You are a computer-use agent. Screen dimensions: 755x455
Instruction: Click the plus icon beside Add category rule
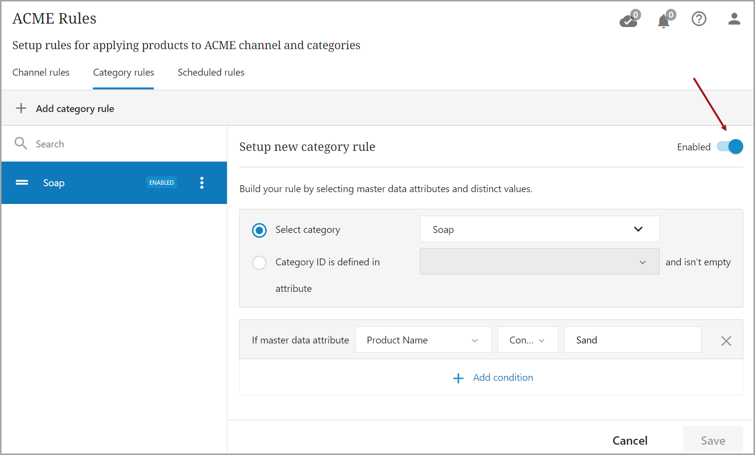(x=21, y=108)
